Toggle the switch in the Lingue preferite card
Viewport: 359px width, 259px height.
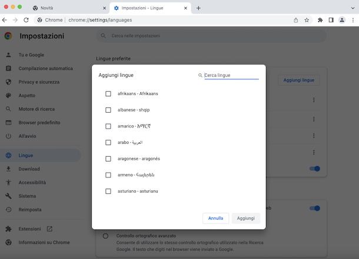click(x=315, y=169)
